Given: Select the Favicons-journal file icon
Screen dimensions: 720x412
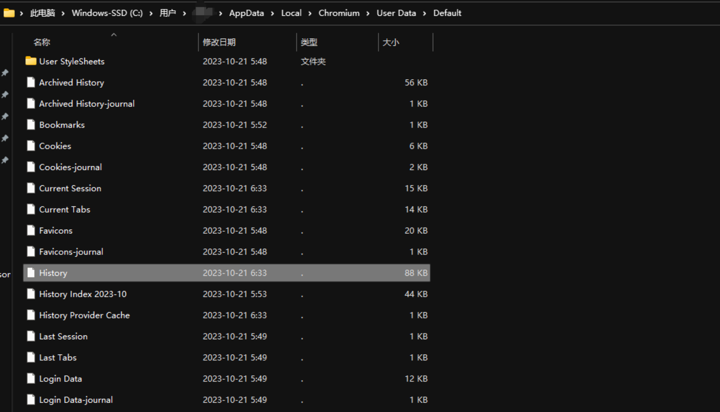Looking at the screenshot, I should point(31,252).
